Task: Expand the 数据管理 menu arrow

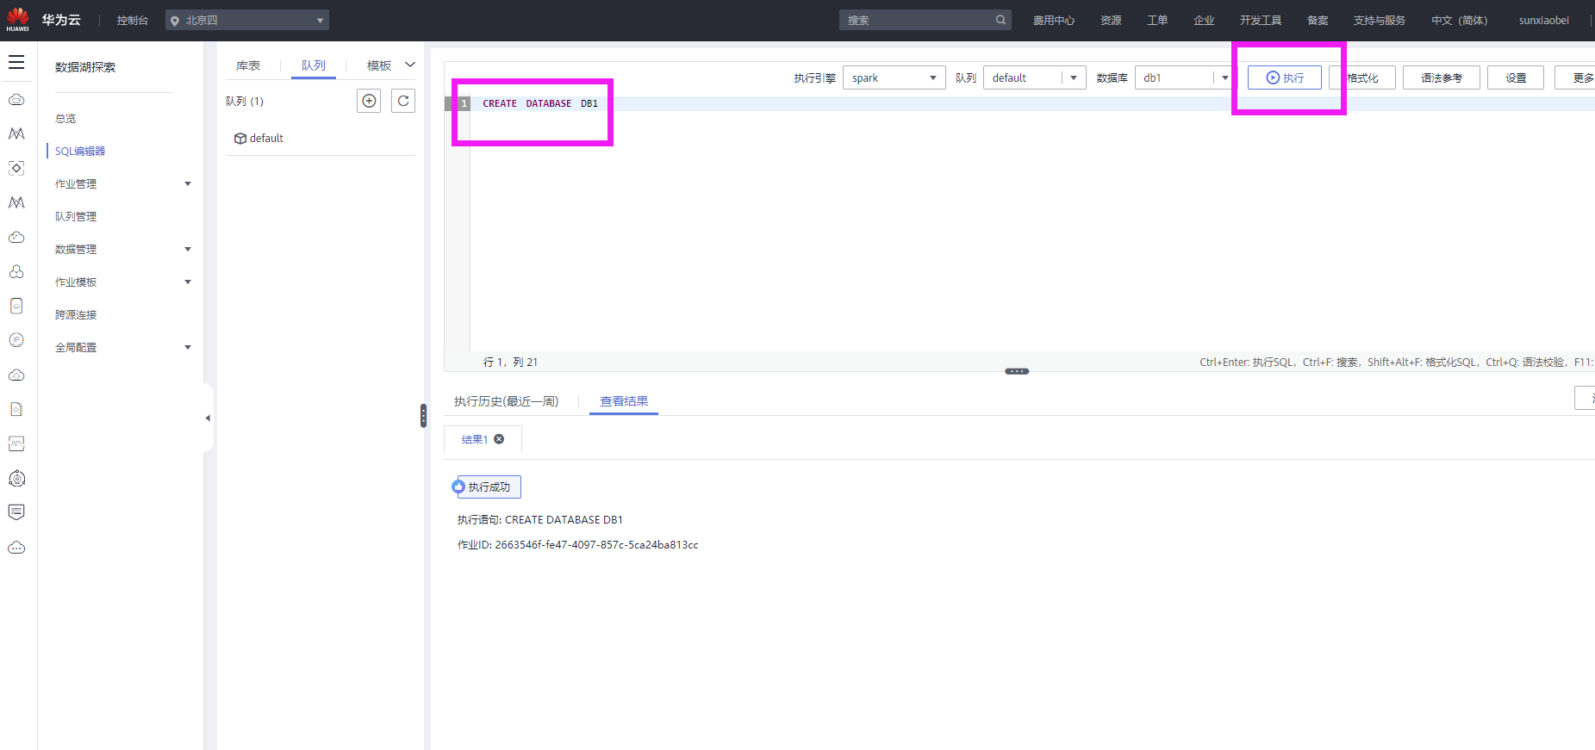Action: [x=188, y=249]
